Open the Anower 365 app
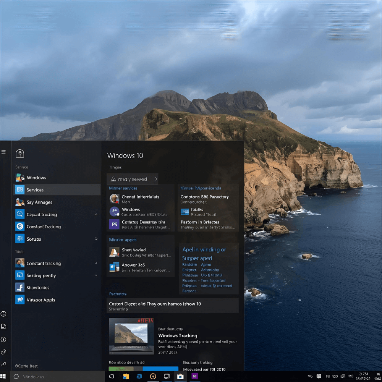This screenshot has height=382, width=382. tap(133, 265)
